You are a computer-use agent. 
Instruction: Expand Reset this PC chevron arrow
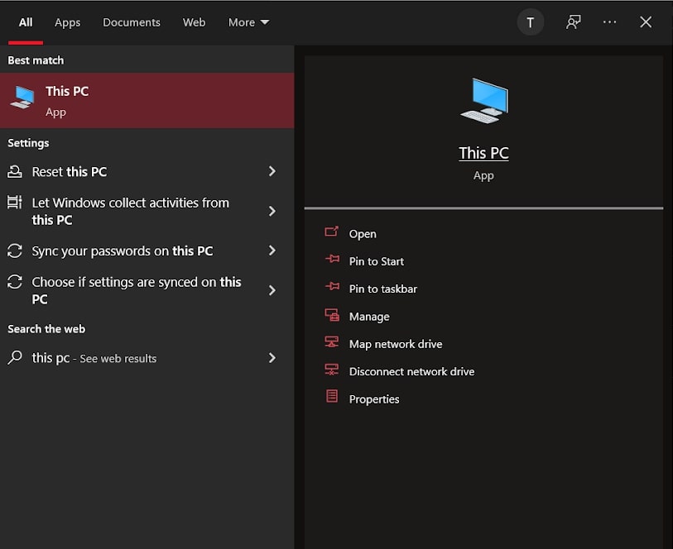click(272, 171)
